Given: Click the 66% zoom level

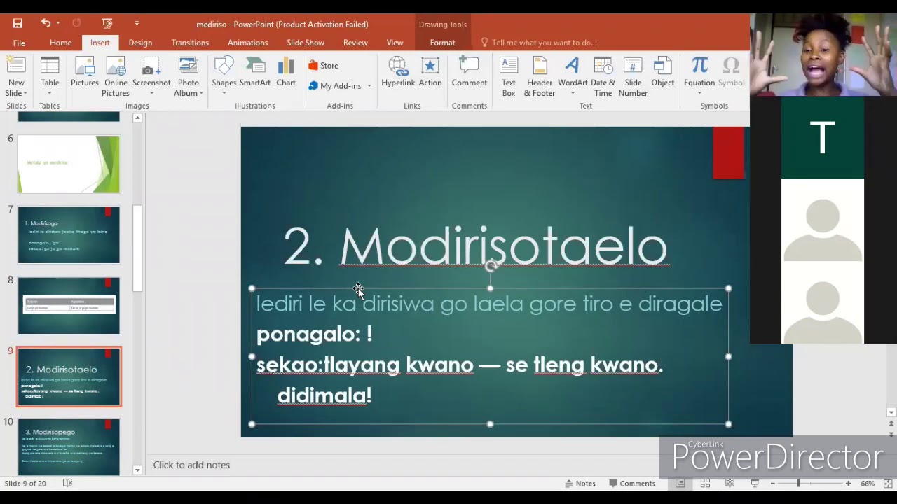Looking at the screenshot, I should 868,484.
